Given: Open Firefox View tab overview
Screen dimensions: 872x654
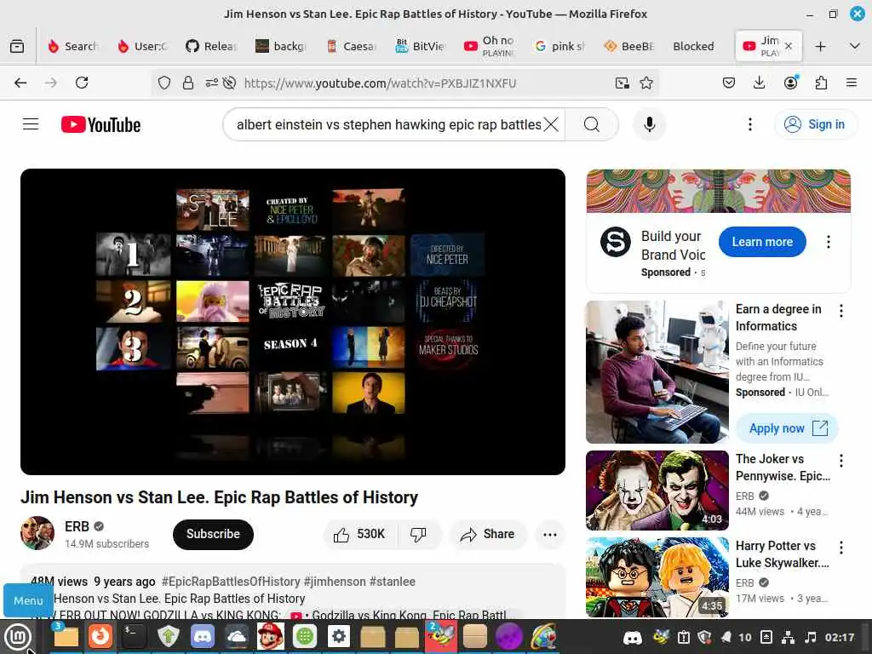Looking at the screenshot, I should 17,46.
